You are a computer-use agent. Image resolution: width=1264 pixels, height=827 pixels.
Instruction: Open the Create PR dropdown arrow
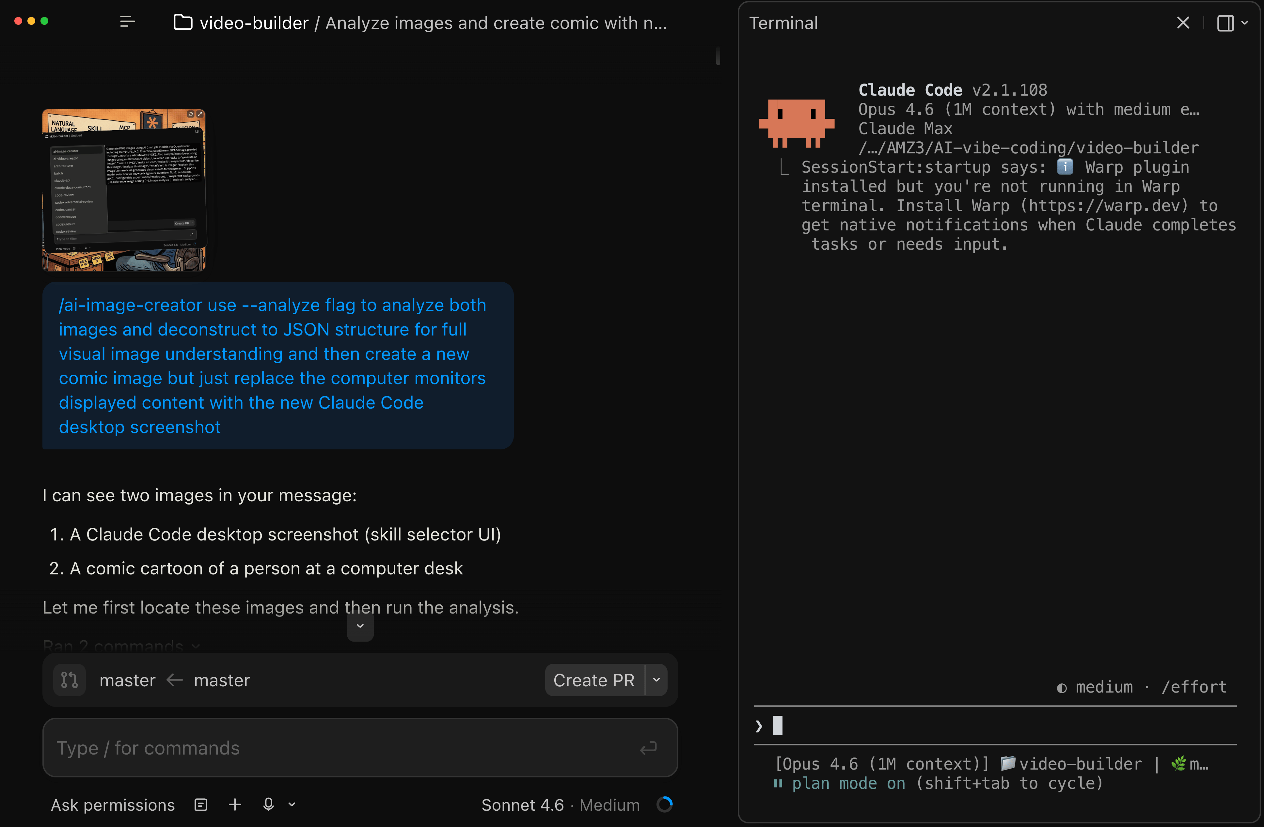(656, 680)
